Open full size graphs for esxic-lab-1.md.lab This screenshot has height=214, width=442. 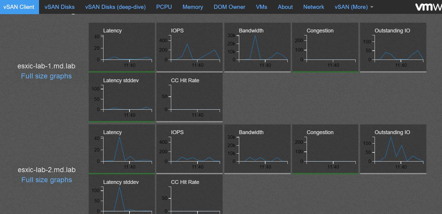[46, 76]
